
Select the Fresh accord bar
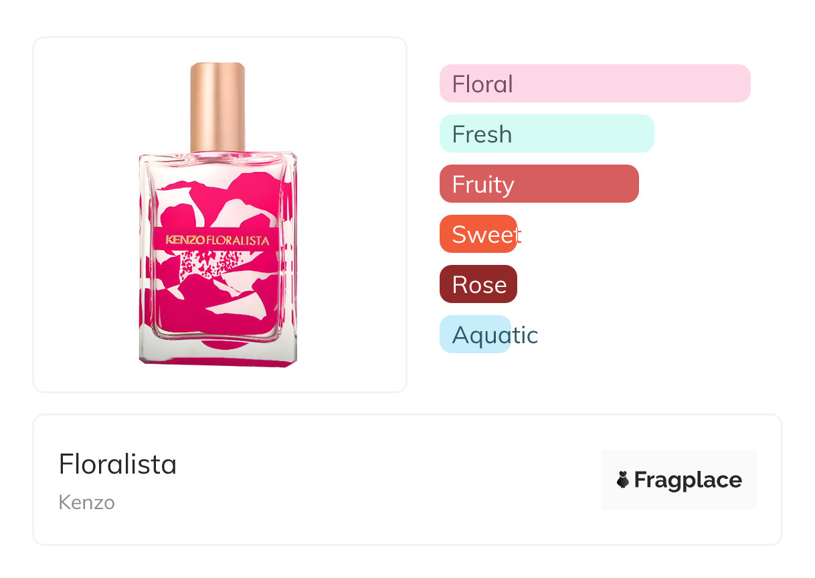point(546,134)
